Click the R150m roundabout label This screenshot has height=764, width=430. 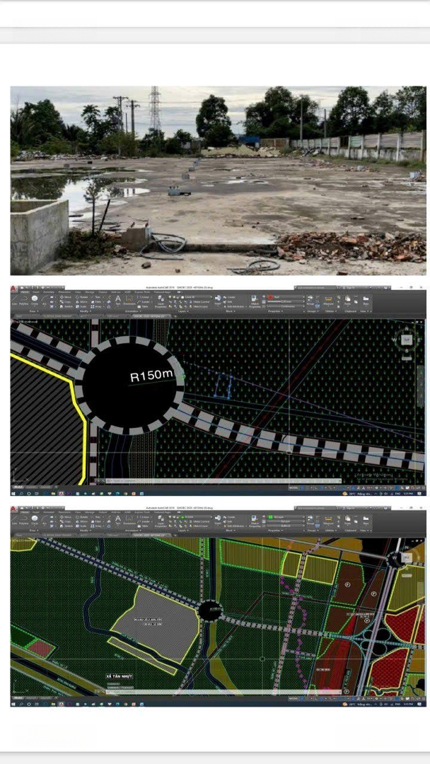click(x=151, y=376)
